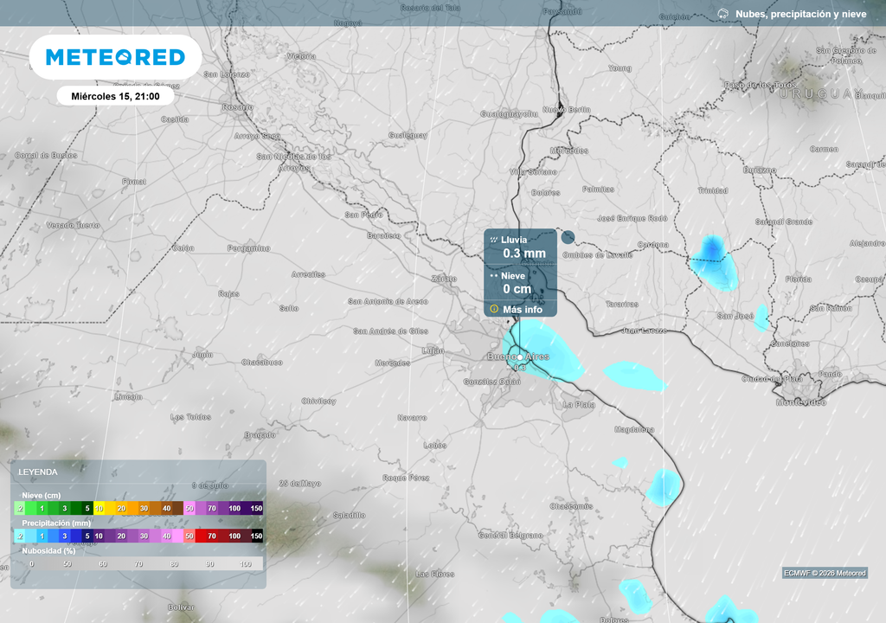
Task: Click the Junín city label
Action: point(202,355)
